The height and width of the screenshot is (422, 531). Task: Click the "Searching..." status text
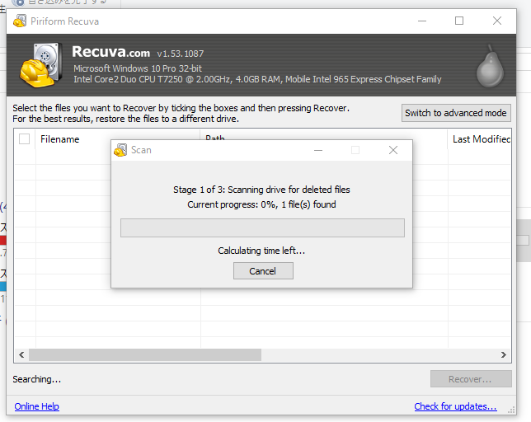pyautogui.click(x=37, y=379)
